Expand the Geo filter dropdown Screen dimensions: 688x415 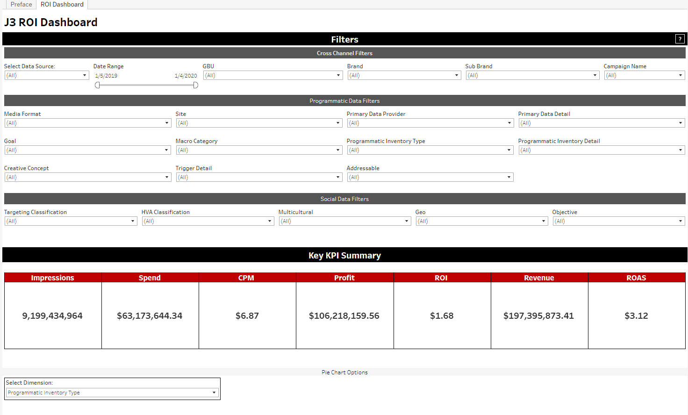(x=482, y=221)
